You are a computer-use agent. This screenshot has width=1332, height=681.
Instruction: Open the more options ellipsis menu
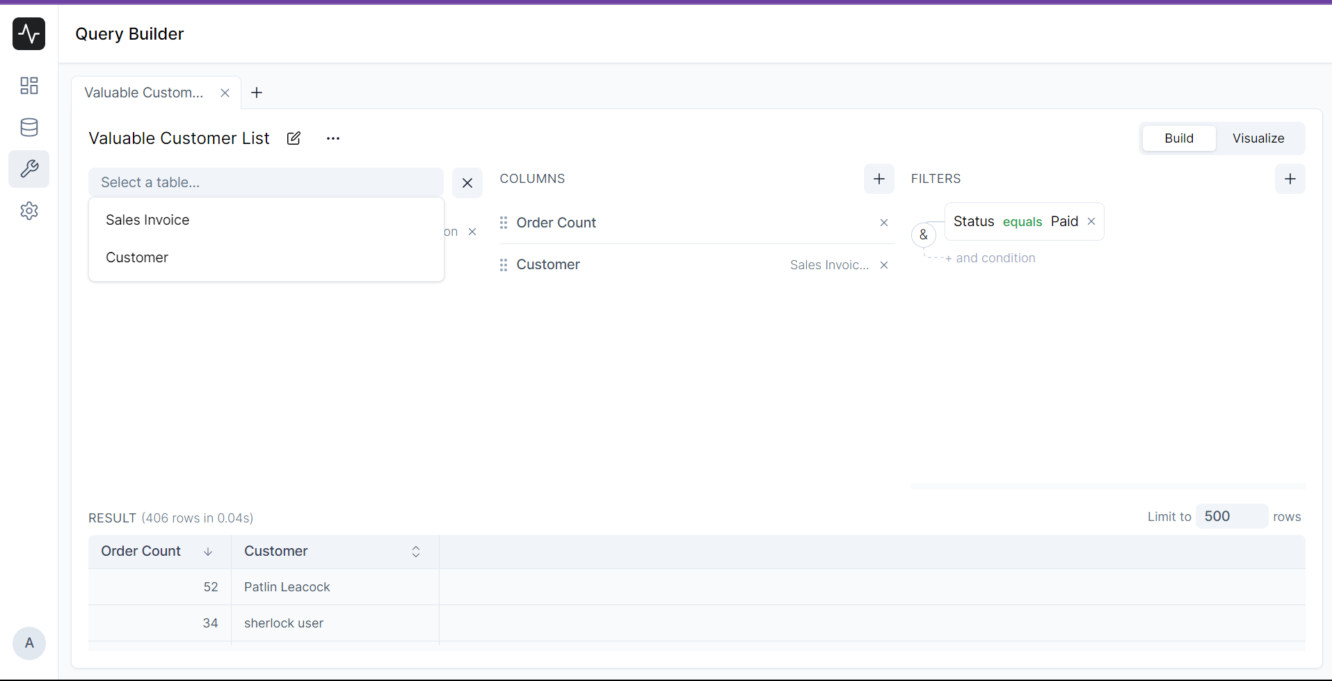pos(333,138)
